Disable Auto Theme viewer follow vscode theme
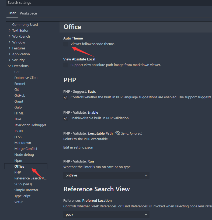212x220 pixels. click(65, 44)
